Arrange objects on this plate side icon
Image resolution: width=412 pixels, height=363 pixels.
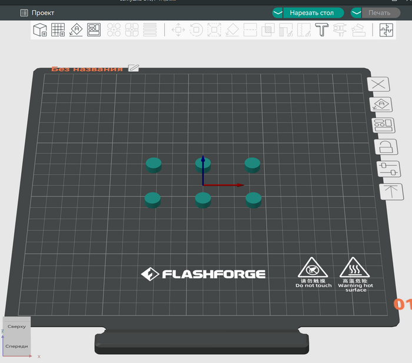[383, 125]
